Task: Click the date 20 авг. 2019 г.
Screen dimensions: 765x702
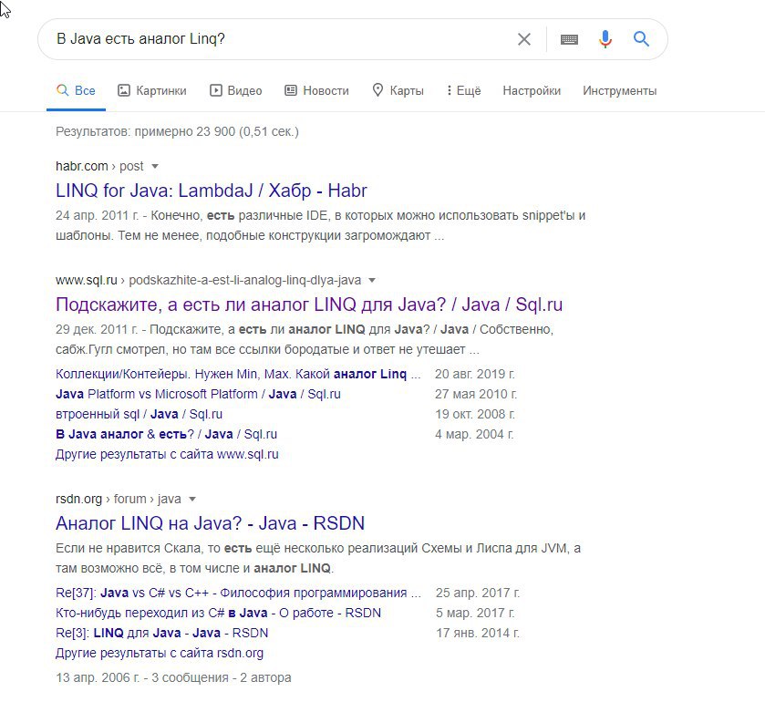Action: 475,374
